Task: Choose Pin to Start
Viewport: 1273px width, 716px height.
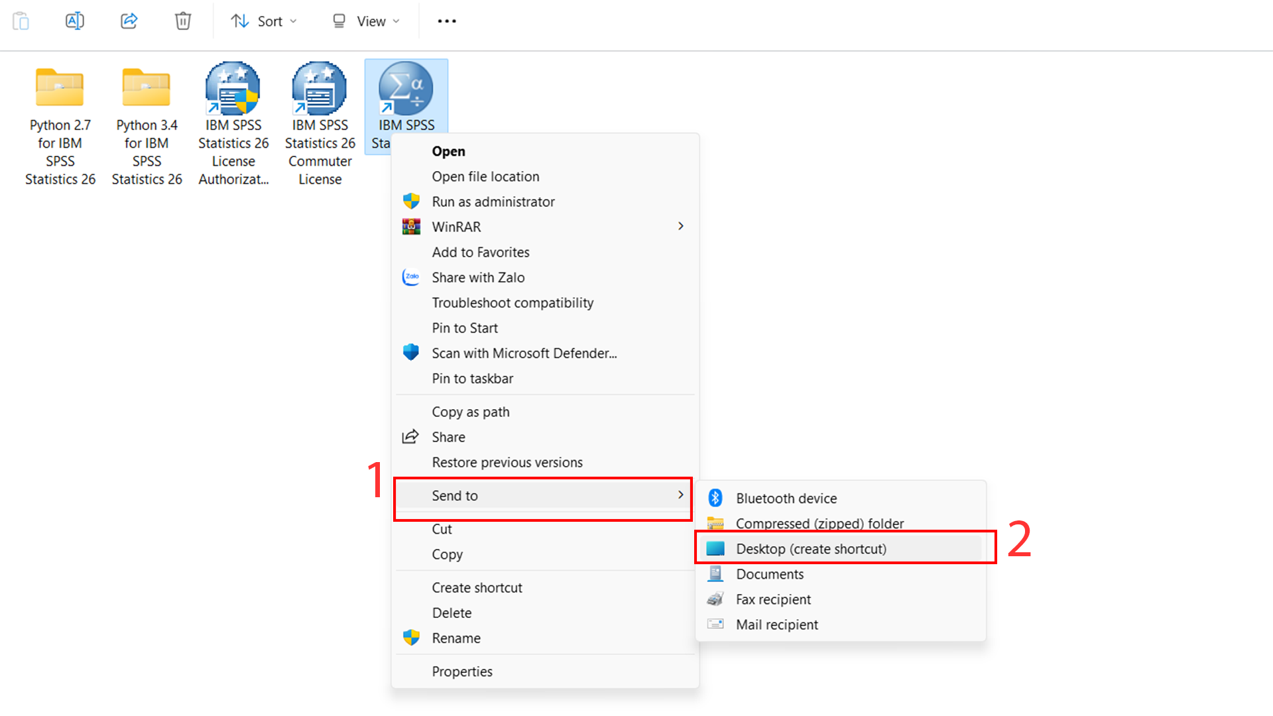Action: (x=544, y=328)
